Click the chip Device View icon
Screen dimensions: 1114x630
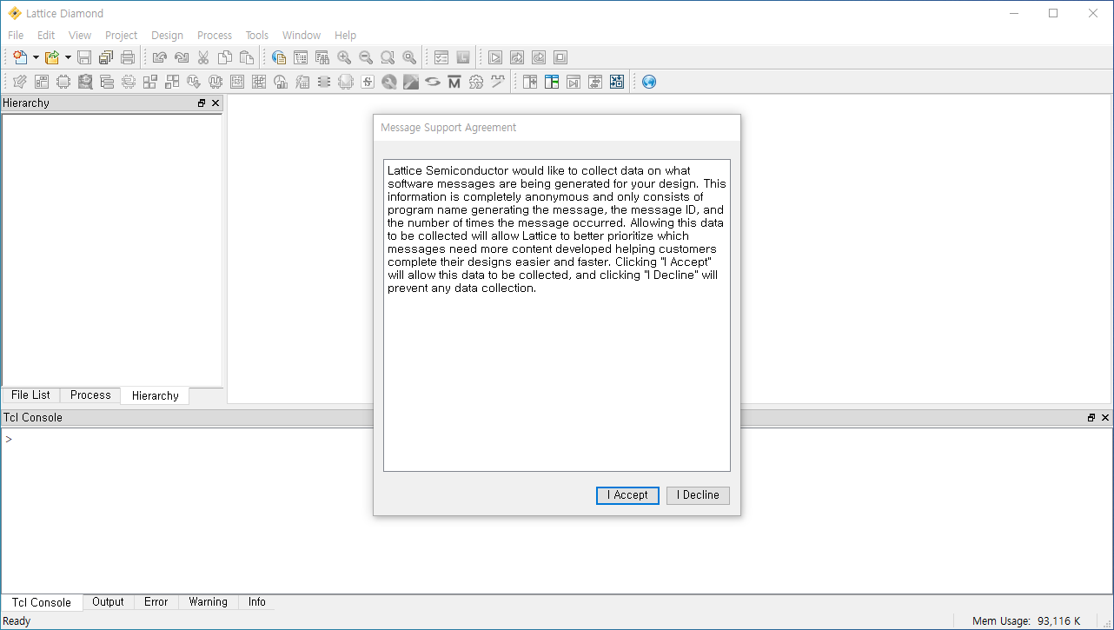63,82
